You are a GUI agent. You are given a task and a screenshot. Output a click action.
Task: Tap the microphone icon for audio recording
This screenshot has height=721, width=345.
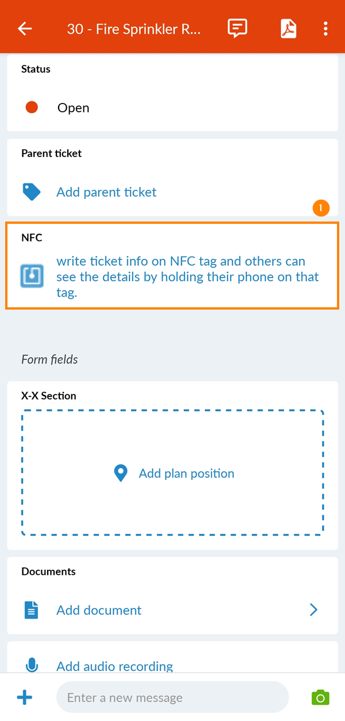pyautogui.click(x=32, y=665)
